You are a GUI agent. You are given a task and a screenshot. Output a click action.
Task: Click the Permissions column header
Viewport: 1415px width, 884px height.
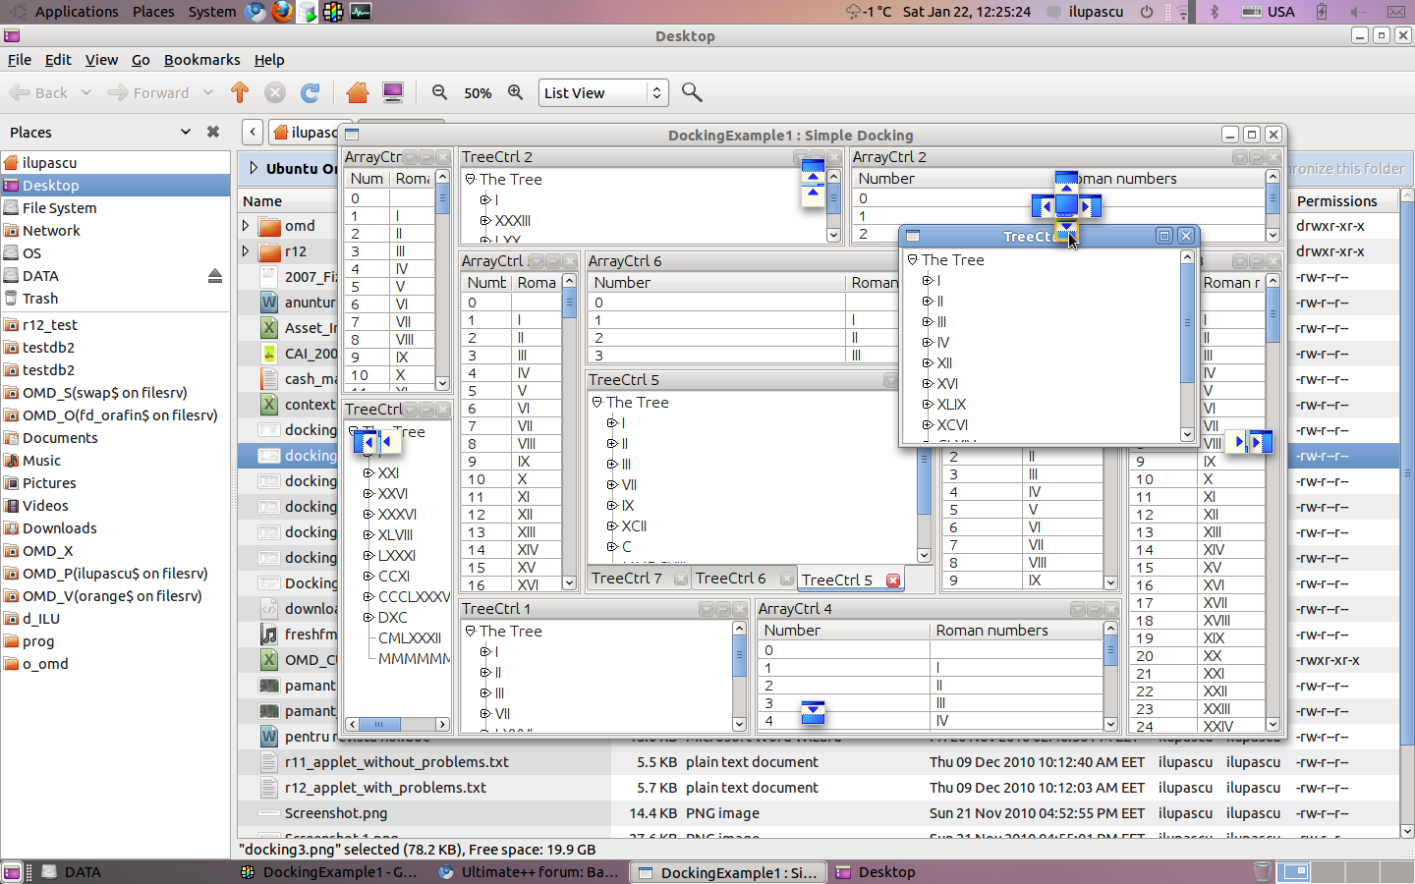click(1336, 201)
